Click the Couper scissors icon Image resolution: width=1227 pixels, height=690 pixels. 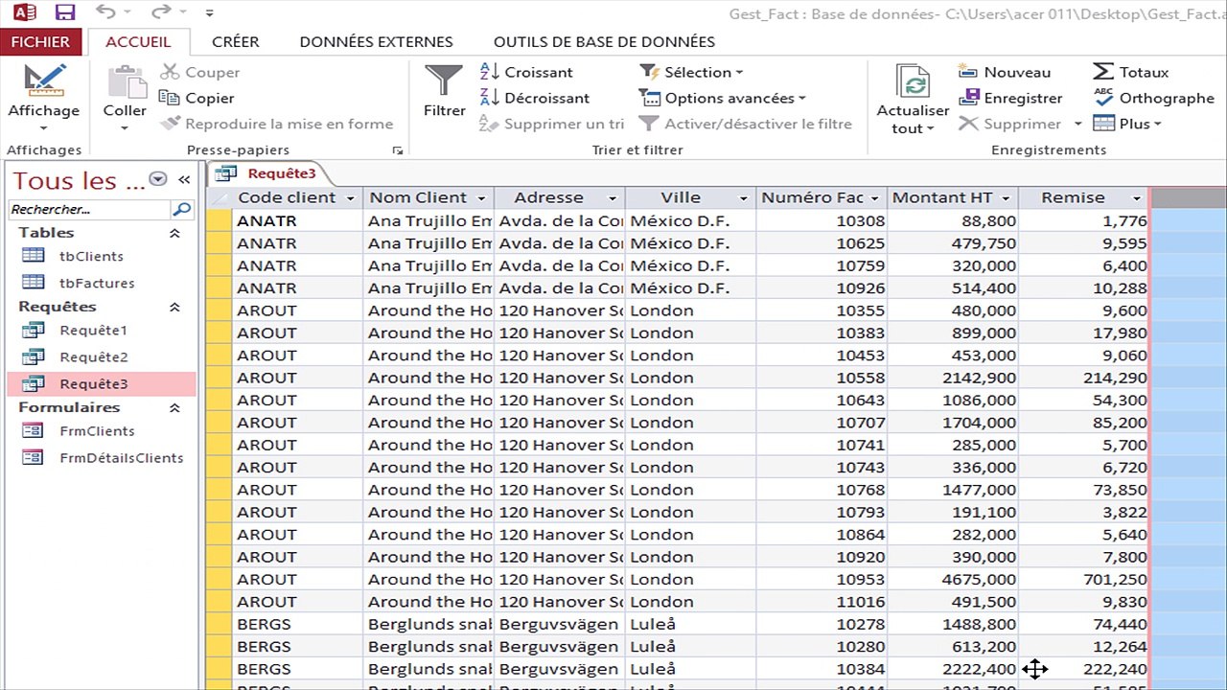(x=170, y=72)
